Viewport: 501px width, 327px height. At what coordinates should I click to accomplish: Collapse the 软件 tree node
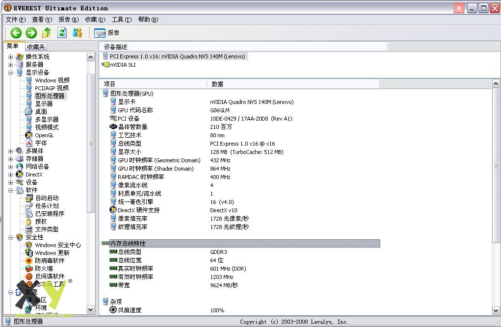coord(10,190)
